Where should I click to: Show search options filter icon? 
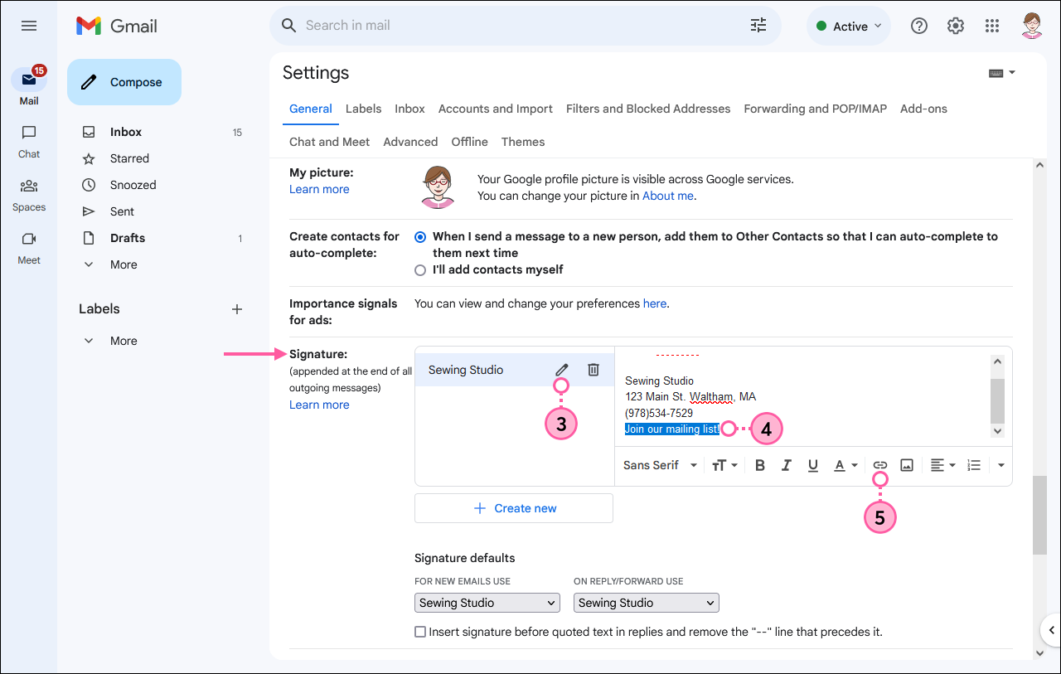coord(758,26)
